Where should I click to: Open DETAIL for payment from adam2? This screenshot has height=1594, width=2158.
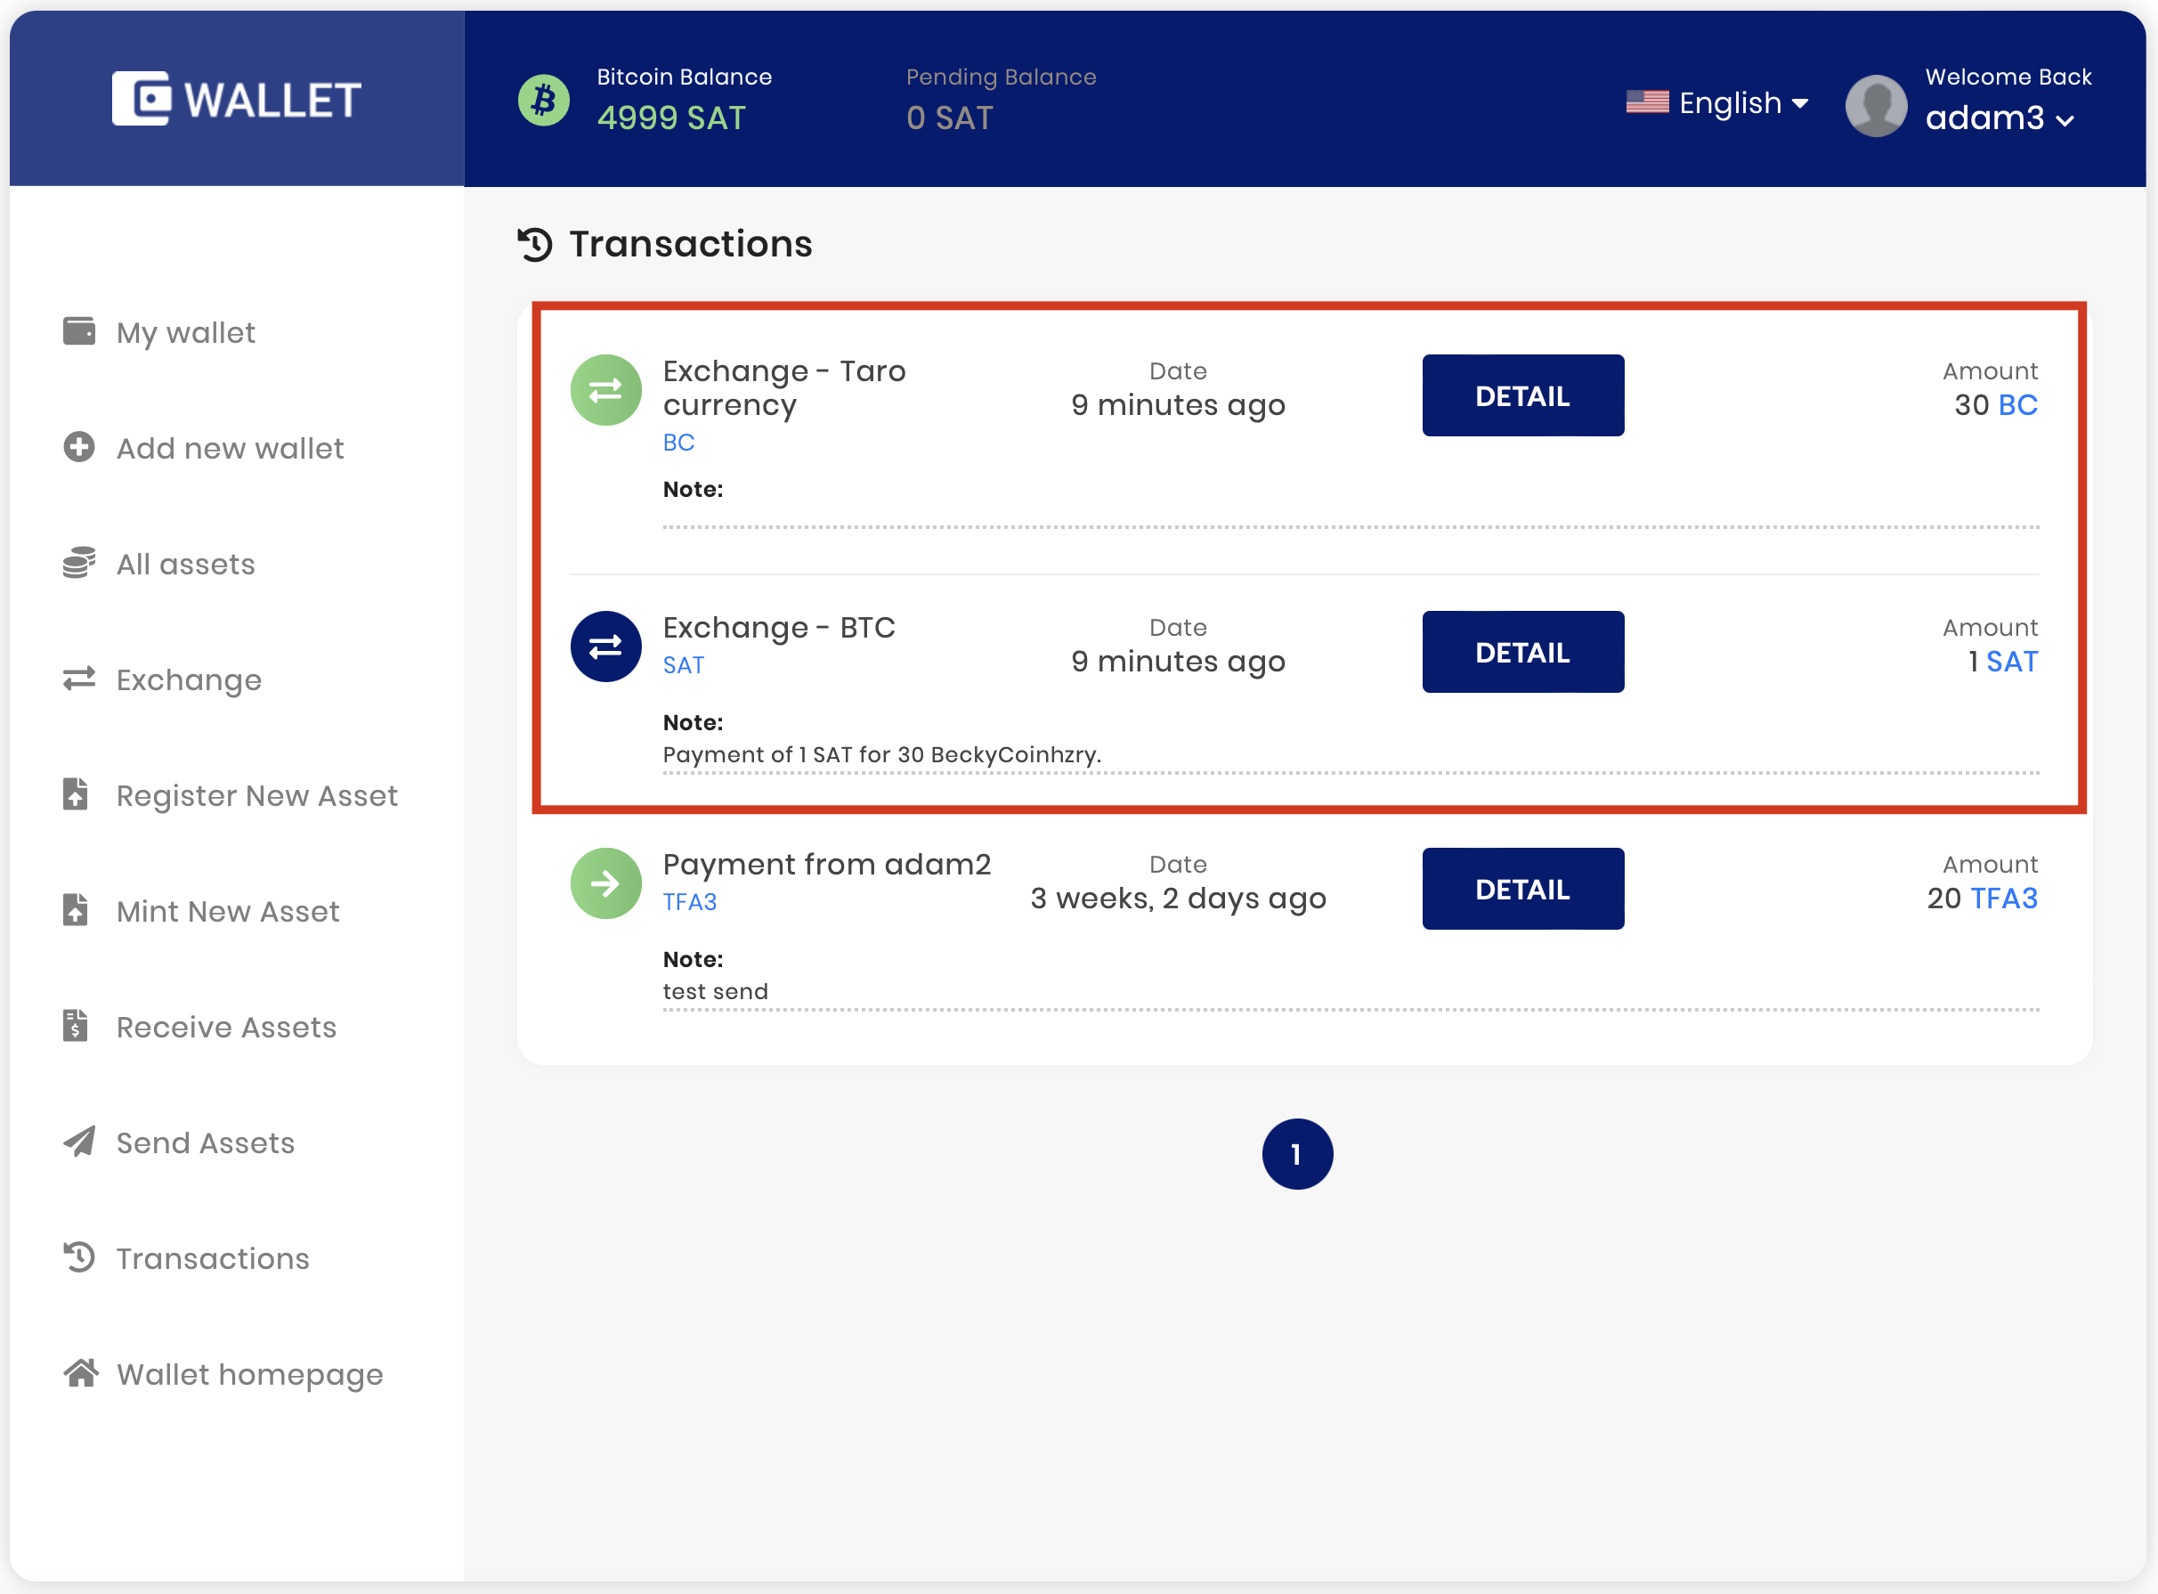point(1522,890)
